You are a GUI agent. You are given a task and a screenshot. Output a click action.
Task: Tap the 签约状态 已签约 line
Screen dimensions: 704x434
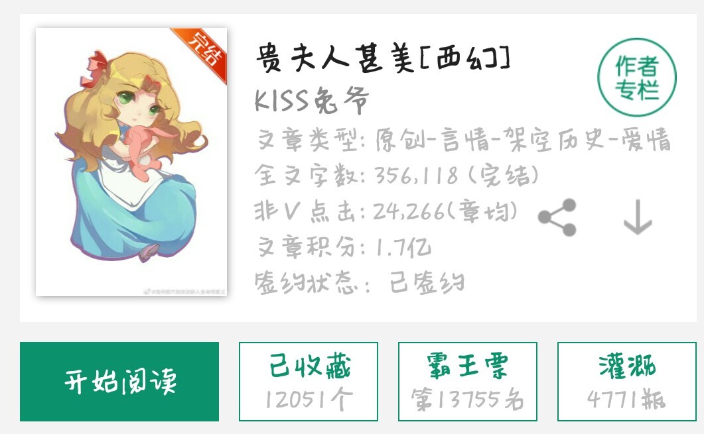[359, 282]
